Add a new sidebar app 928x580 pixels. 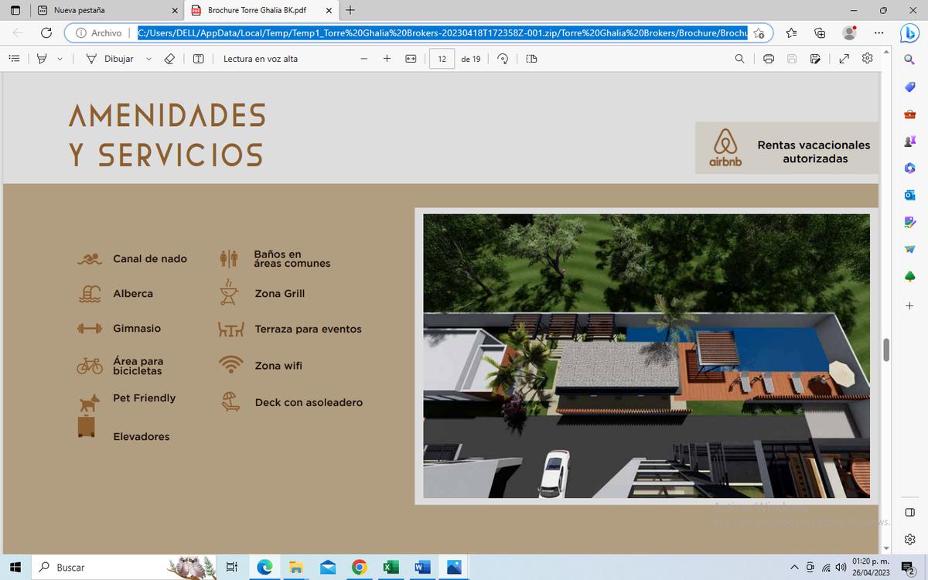click(x=909, y=305)
